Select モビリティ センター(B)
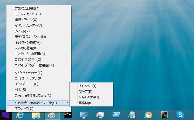This screenshot has height=120, width=194. (39, 14)
